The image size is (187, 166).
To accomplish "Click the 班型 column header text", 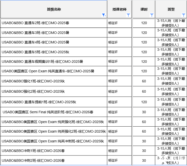I will (171, 9).
